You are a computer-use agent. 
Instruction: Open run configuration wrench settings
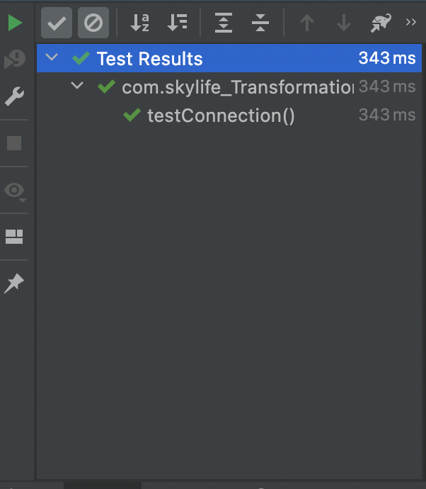(x=14, y=96)
